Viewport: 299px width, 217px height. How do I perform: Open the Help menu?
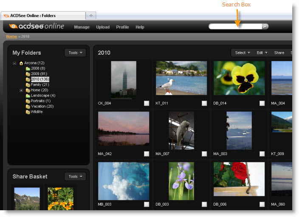coord(140,27)
